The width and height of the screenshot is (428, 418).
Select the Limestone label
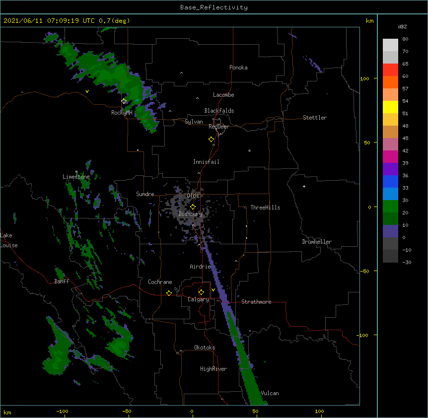pyautogui.click(x=76, y=177)
